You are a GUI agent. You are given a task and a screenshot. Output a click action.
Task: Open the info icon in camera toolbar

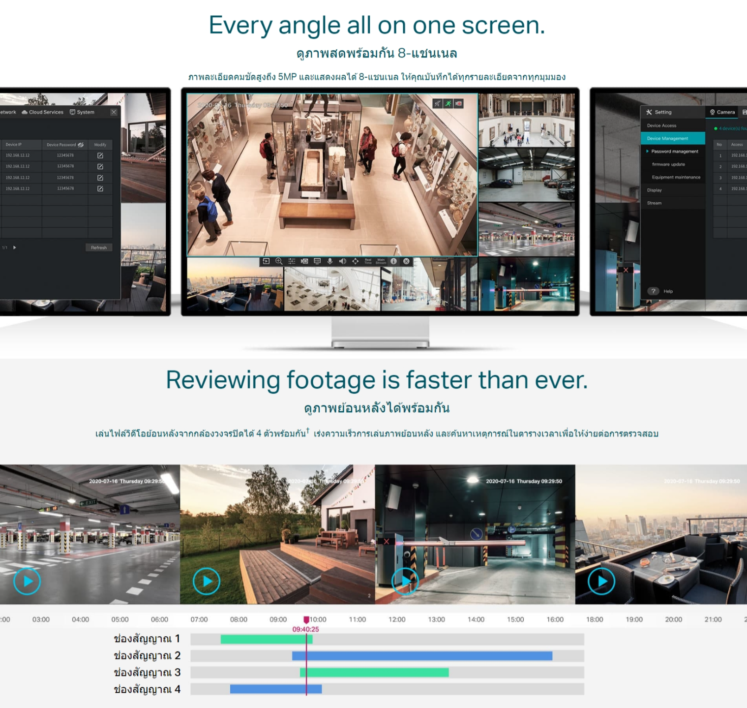(393, 261)
